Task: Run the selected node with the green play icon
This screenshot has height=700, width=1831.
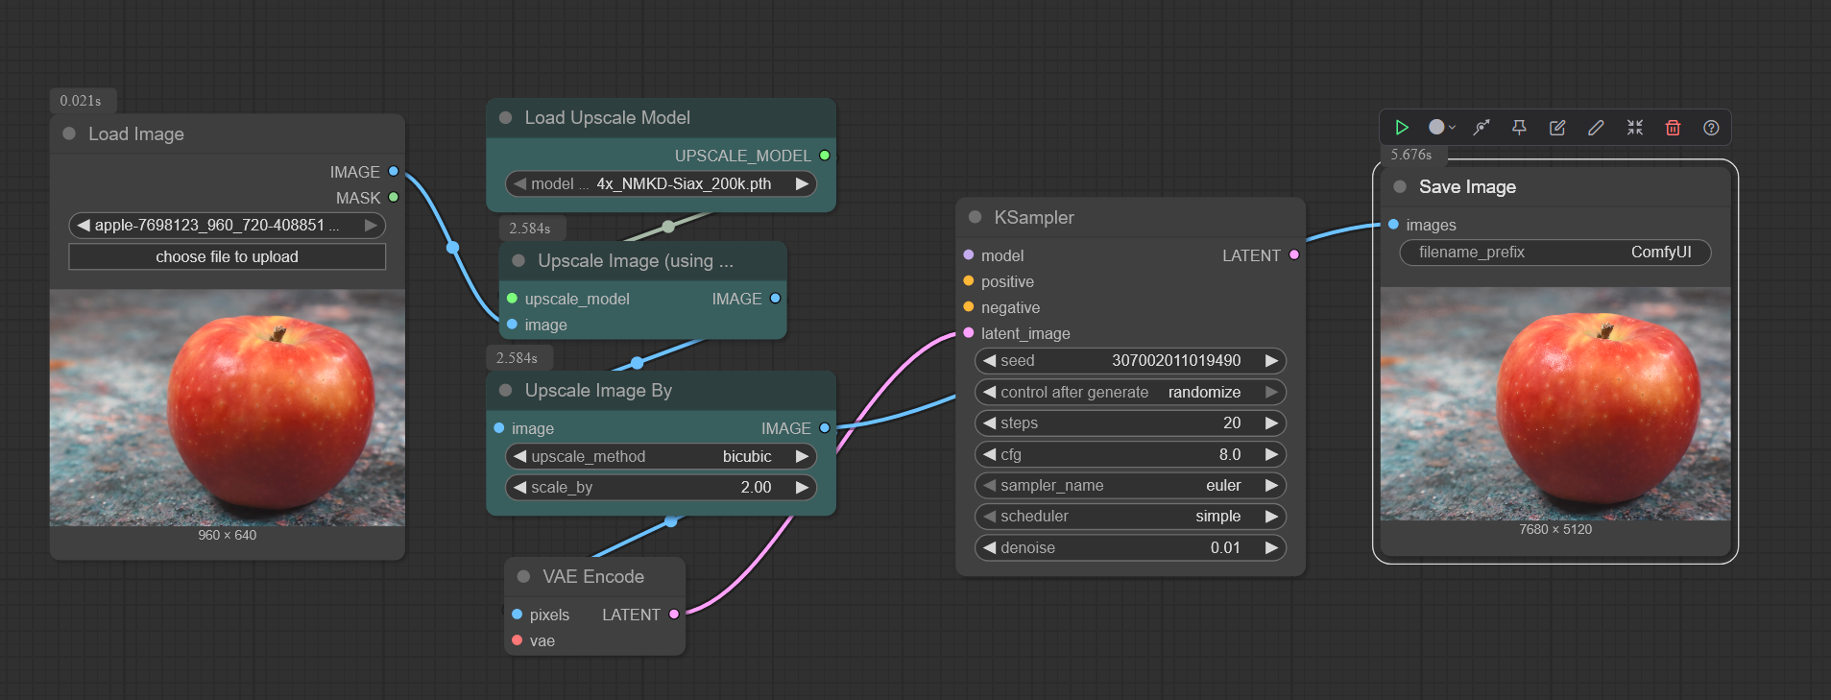Action: [1402, 128]
